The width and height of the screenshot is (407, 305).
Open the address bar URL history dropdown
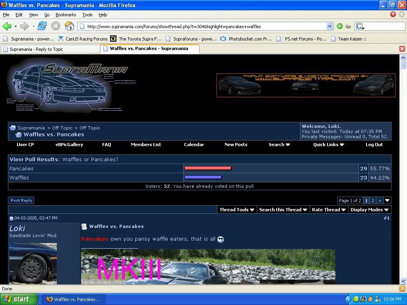pos(329,26)
